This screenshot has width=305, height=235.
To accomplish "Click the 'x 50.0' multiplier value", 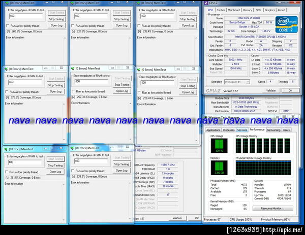I will 235,64.
